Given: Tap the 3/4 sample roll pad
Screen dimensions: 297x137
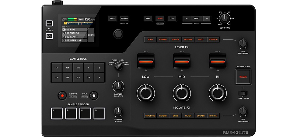Looking at the screenshot, I should [x=89, y=78].
